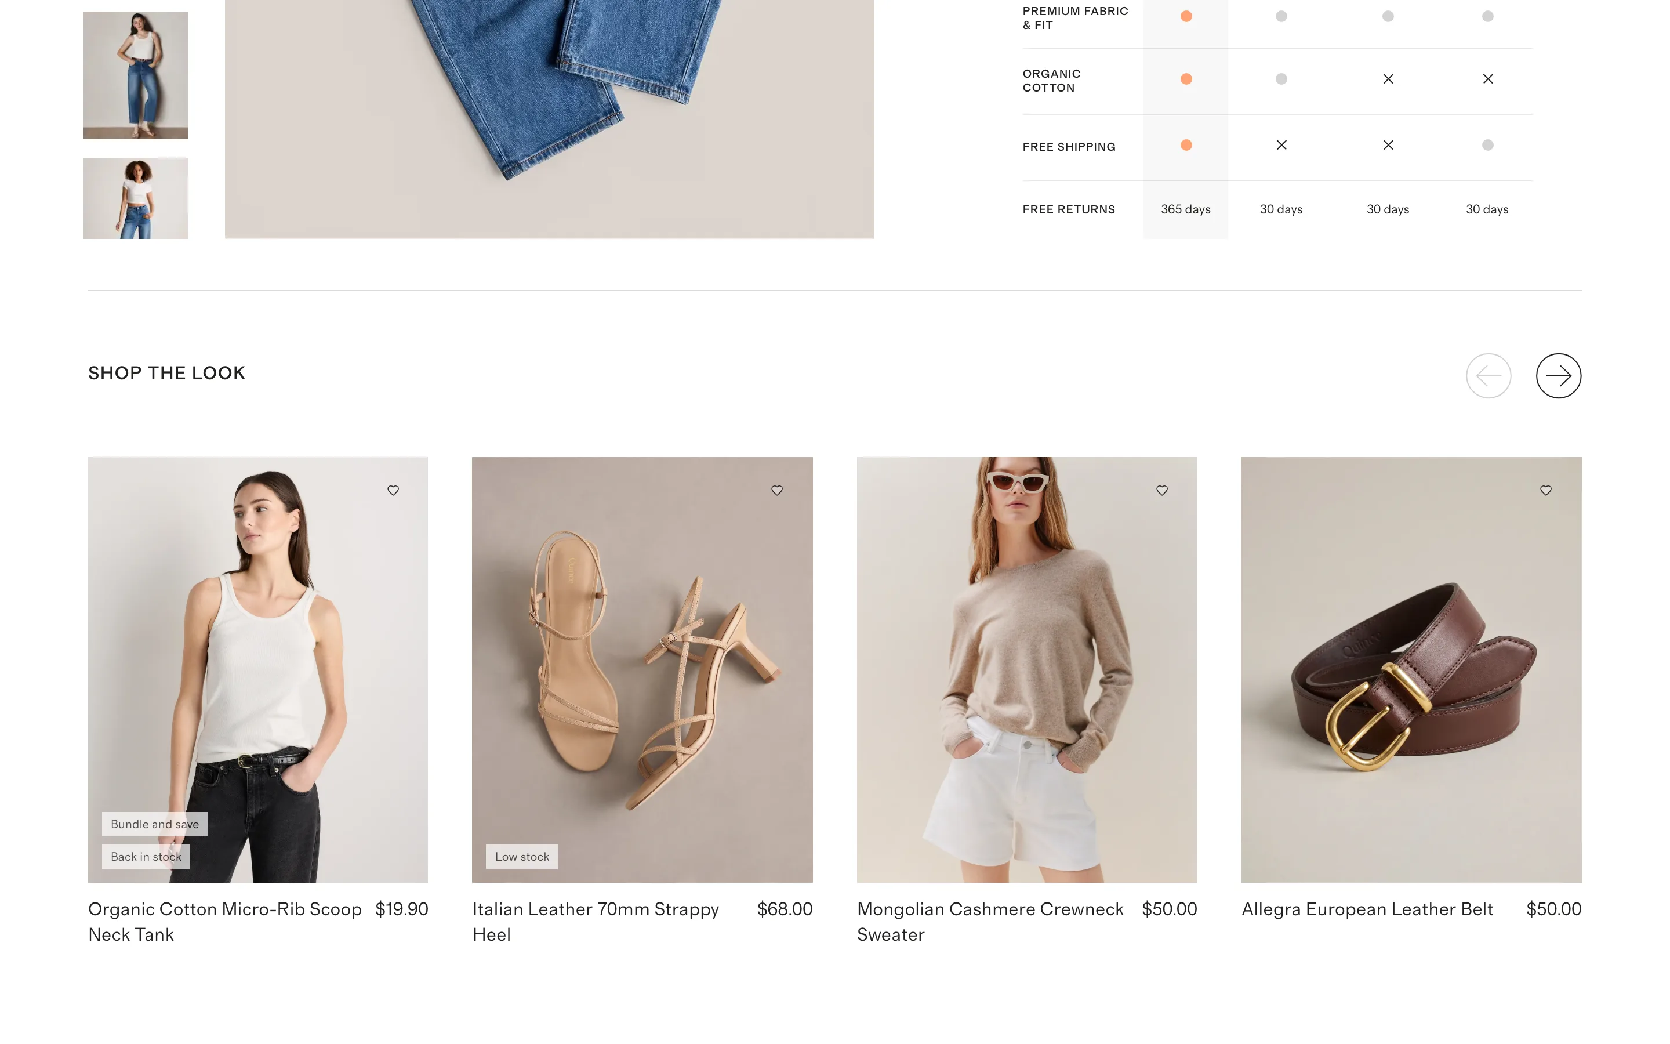Select the thumbnail of model in white tank

tap(135, 75)
